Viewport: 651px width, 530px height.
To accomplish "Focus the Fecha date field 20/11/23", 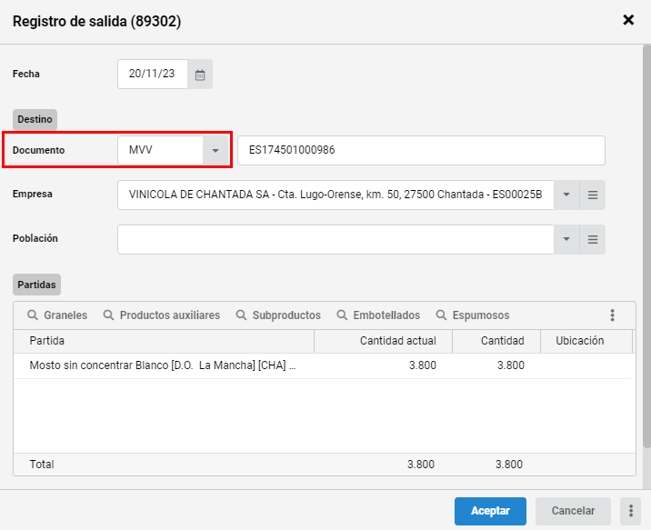I will coord(153,75).
